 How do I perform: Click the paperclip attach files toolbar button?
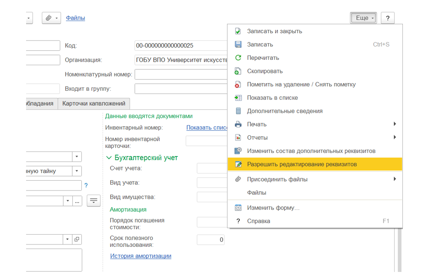click(x=51, y=18)
